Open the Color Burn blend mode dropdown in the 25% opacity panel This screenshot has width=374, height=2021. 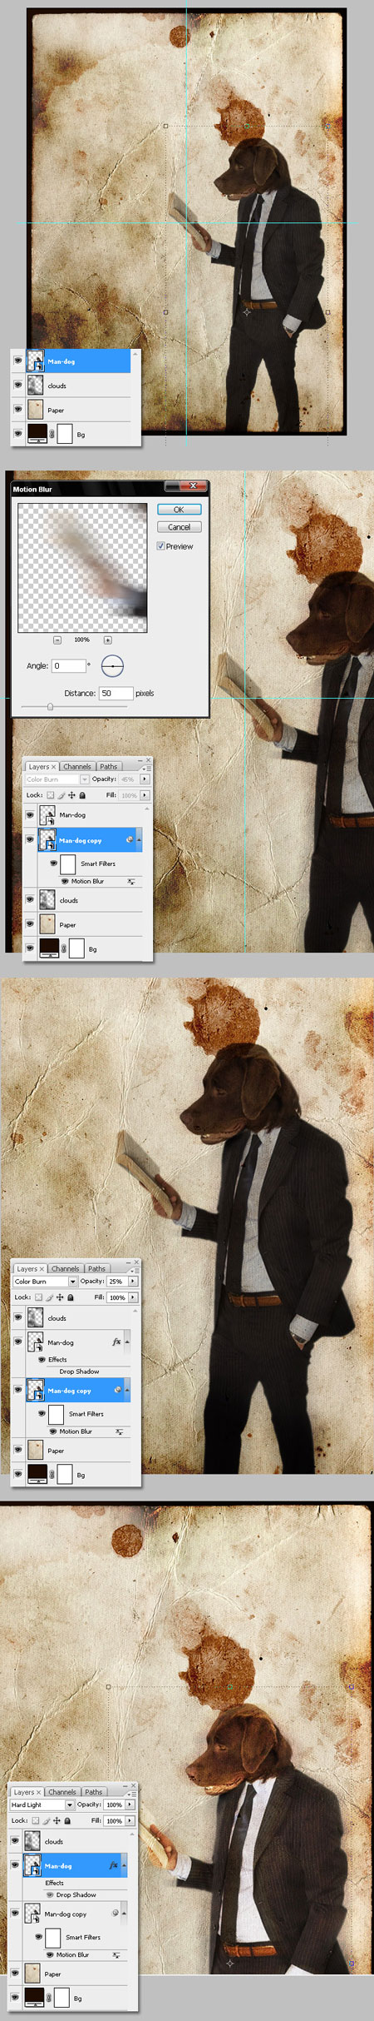[x=72, y=1282]
